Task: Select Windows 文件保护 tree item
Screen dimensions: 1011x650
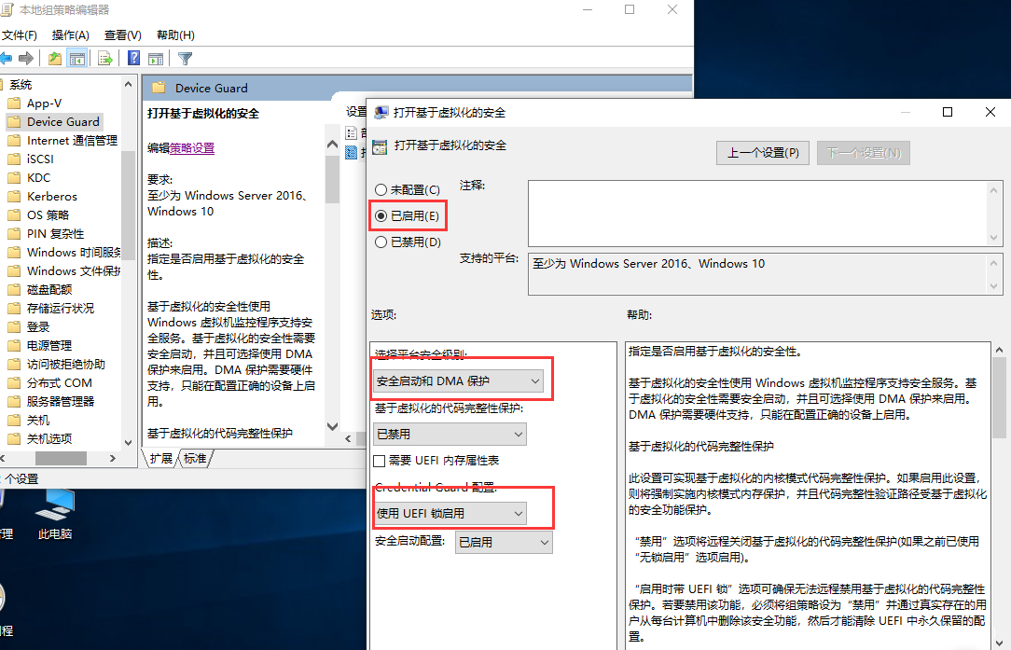Action: [x=74, y=270]
